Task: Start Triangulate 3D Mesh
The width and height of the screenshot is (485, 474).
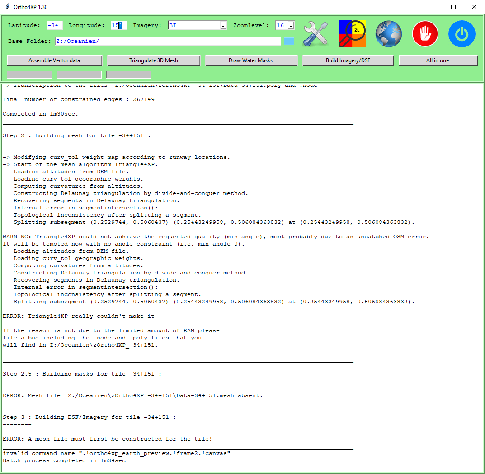Action: coord(153,60)
